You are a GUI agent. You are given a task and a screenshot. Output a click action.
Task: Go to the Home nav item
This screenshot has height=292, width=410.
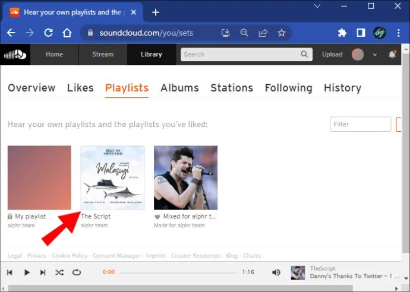point(54,55)
